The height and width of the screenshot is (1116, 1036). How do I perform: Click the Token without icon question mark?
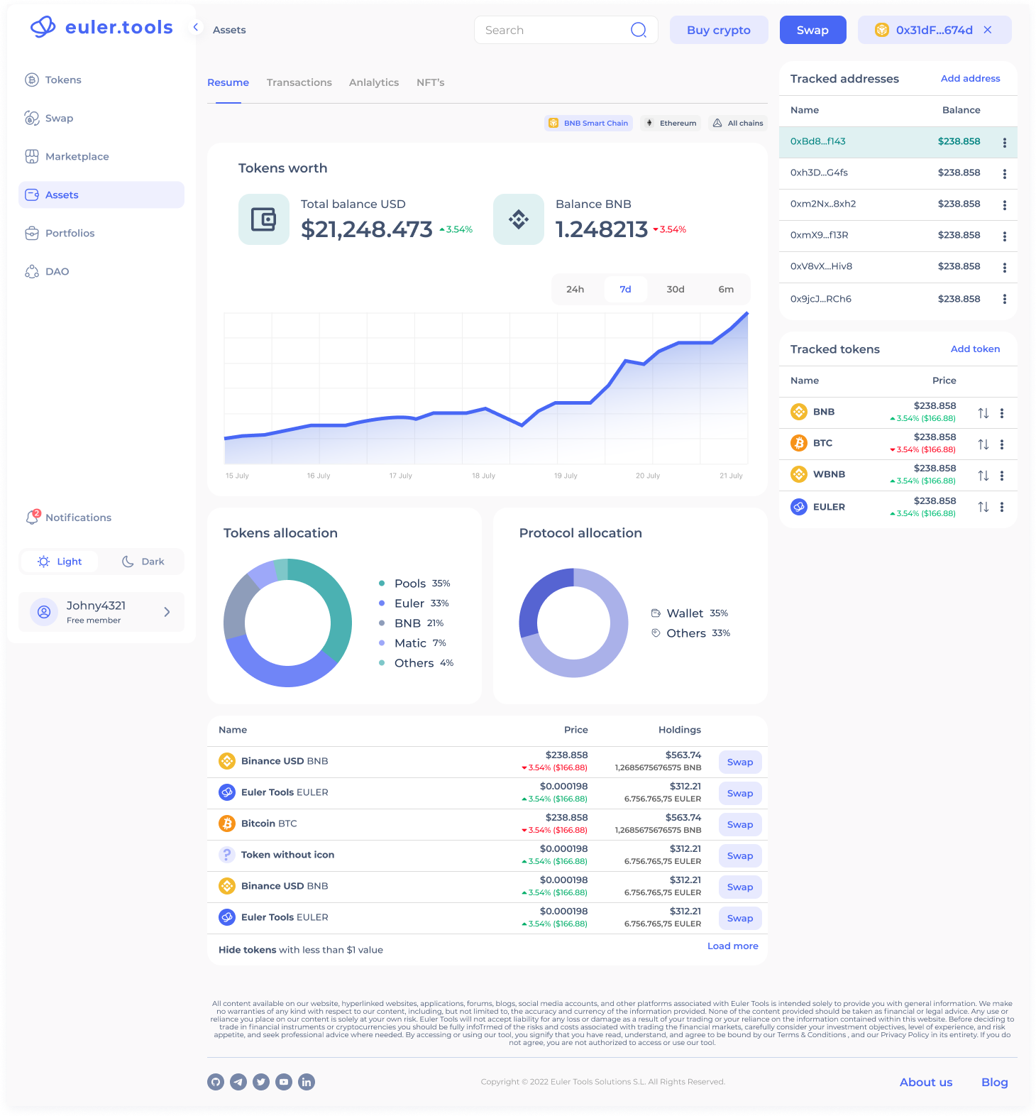(227, 855)
